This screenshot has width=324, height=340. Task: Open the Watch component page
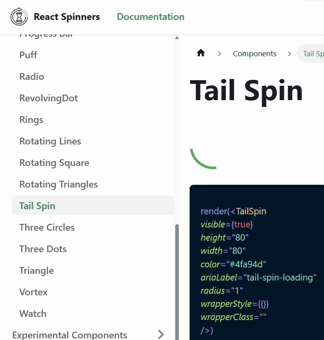point(33,314)
